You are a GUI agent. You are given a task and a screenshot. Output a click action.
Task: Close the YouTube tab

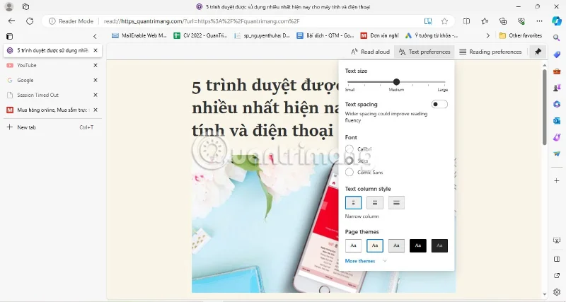pos(96,65)
